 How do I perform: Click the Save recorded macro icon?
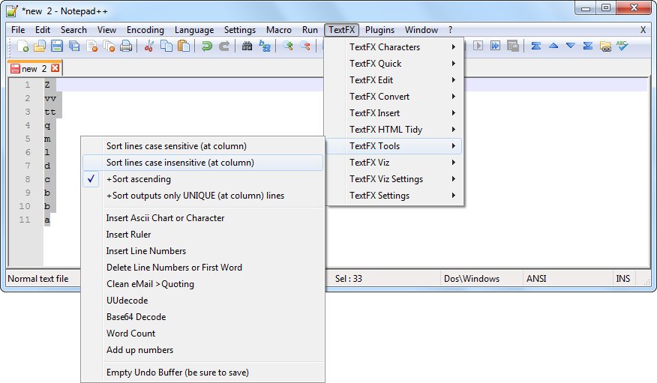[x=513, y=46]
